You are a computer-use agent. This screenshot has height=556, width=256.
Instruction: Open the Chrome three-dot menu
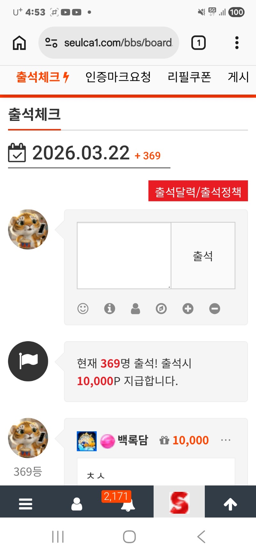tap(237, 43)
